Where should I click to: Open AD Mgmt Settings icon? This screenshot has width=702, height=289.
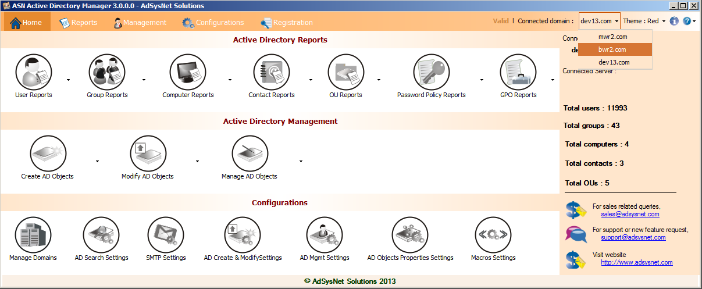pyautogui.click(x=325, y=235)
